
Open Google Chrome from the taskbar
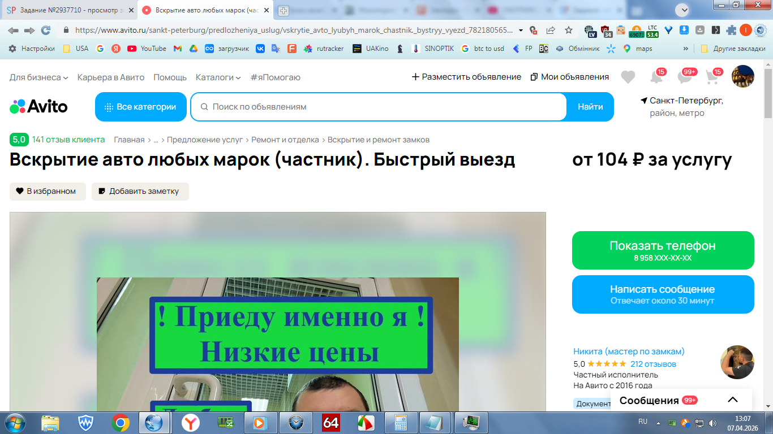(120, 422)
